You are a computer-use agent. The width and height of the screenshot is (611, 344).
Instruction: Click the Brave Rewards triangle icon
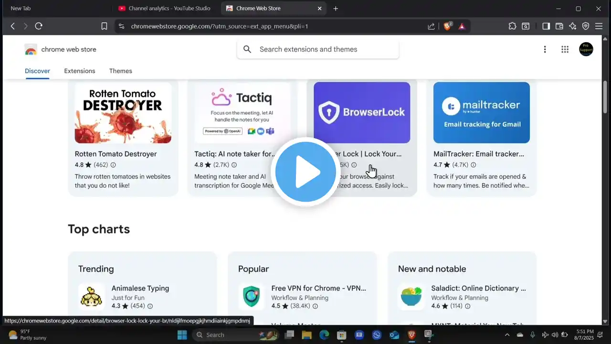coord(462,26)
